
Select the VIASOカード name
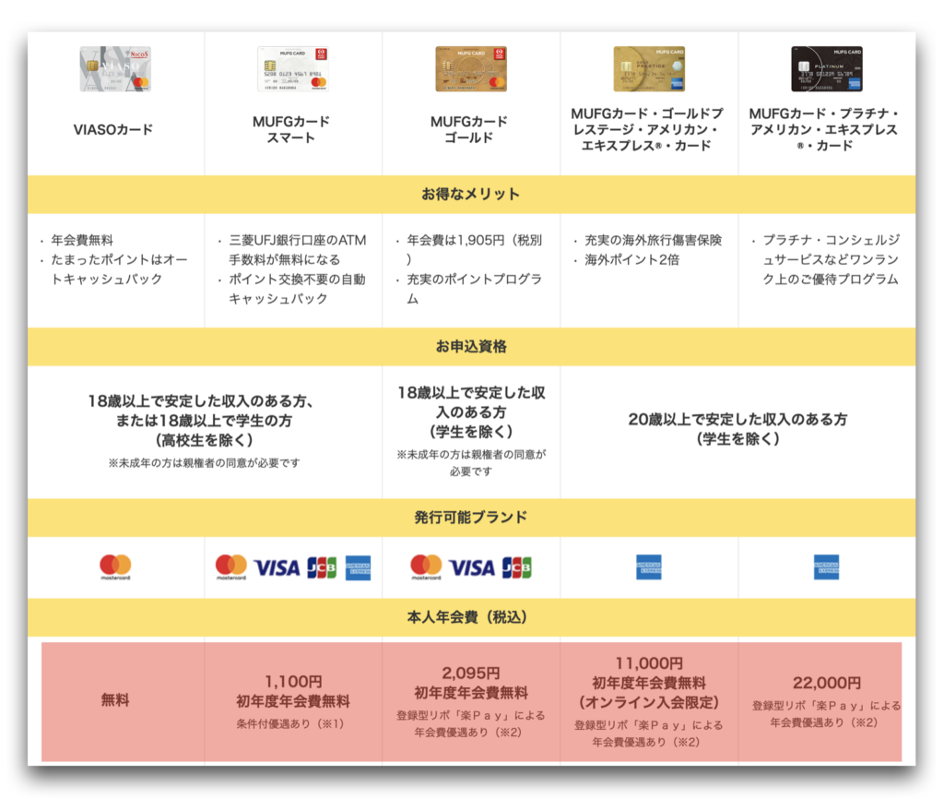click(113, 129)
